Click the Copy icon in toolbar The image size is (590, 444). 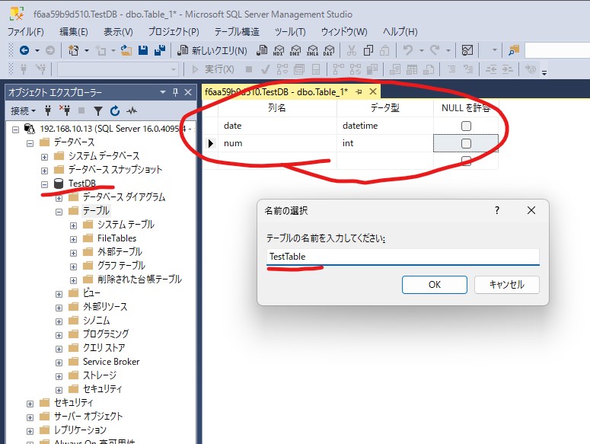click(x=368, y=50)
